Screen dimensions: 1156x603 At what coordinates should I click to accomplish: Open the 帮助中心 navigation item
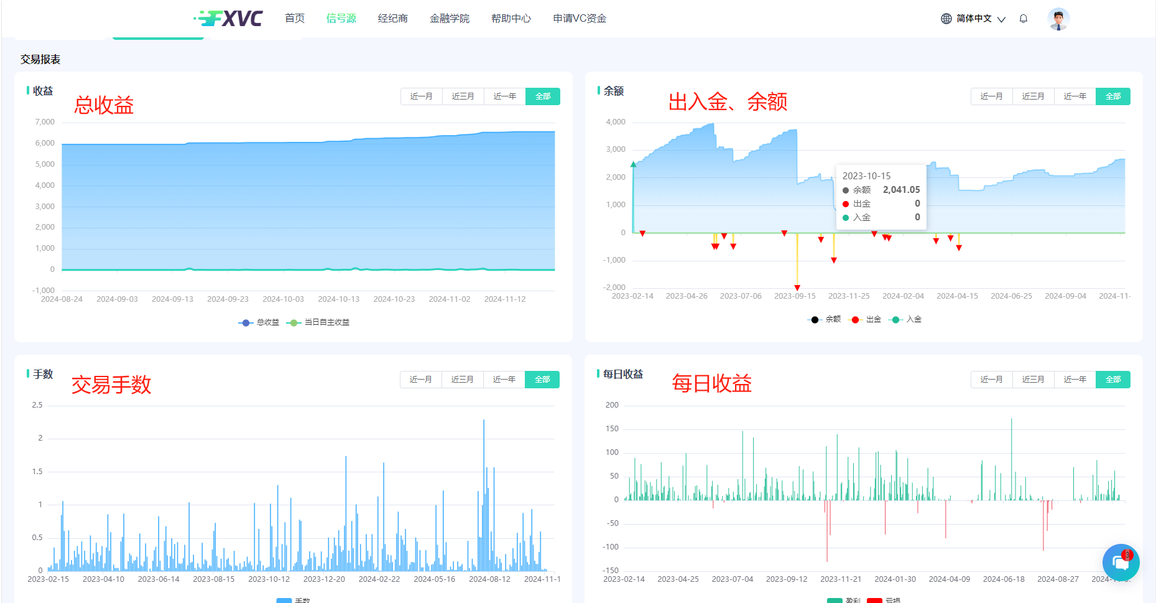click(x=511, y=19)
